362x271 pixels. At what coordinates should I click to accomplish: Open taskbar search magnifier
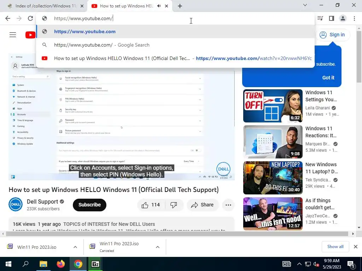(25, 264)
